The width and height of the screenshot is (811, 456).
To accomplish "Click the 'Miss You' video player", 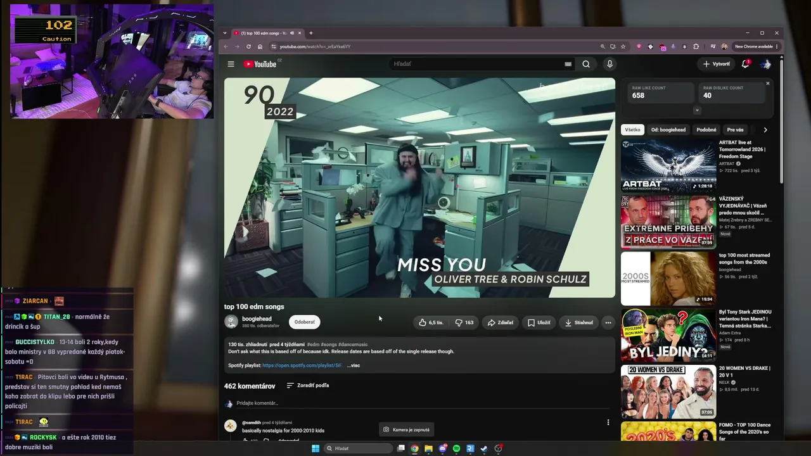I will [x=419, y=187].
